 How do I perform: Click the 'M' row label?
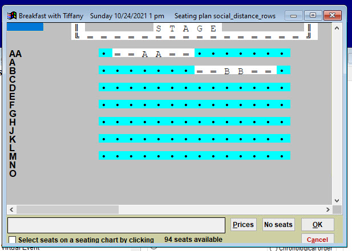[13, 156]
